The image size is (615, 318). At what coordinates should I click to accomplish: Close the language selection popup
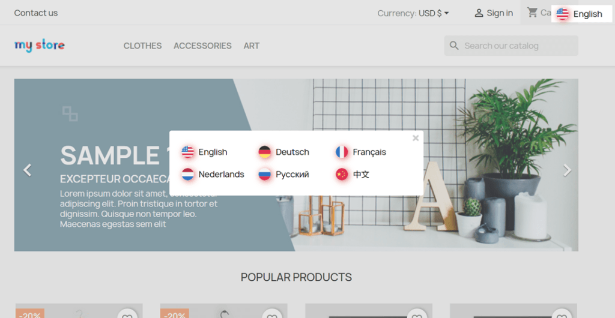pos(415,138)
